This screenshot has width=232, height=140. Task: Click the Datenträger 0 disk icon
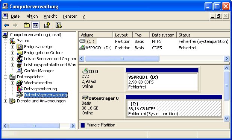tap(85, 97)
